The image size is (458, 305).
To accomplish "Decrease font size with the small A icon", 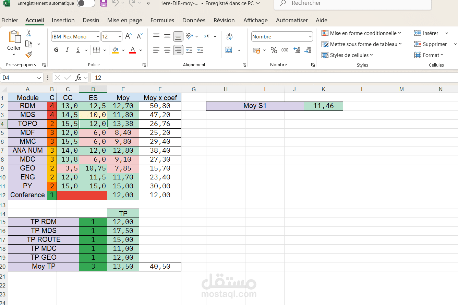I will 140,36.
